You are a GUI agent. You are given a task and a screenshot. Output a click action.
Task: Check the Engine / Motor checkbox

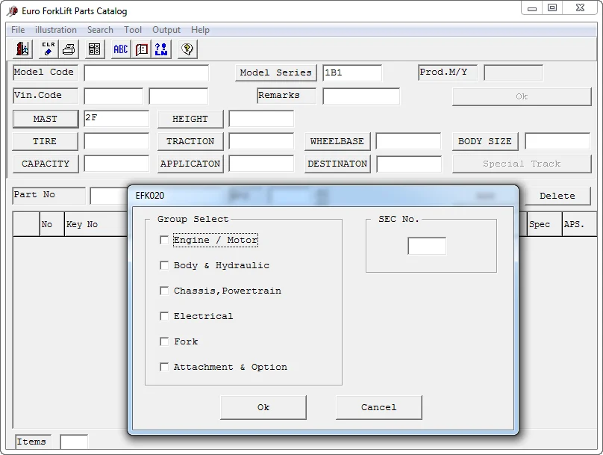pyautogui.click(x=164, y=241)
